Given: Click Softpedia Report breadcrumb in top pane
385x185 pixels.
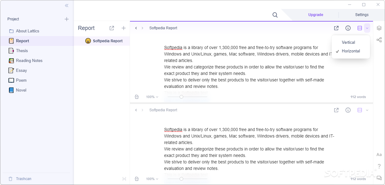Looking at the screenshot, I should (163, 28).
